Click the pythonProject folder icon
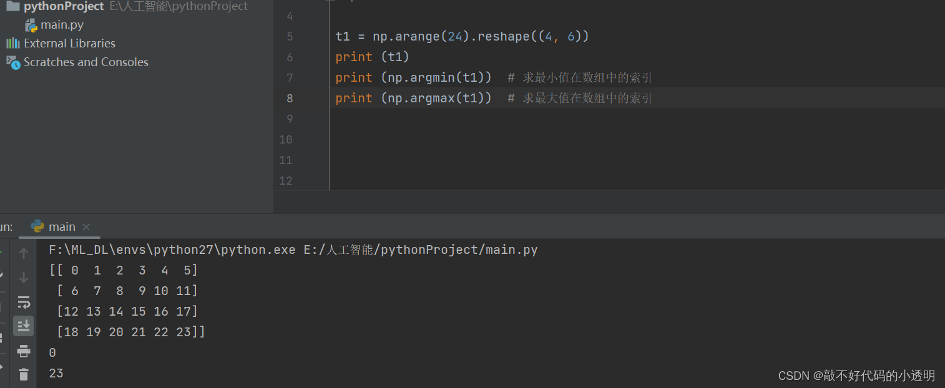Viewport: 945px width, 388px height. [x=12, y=6]
